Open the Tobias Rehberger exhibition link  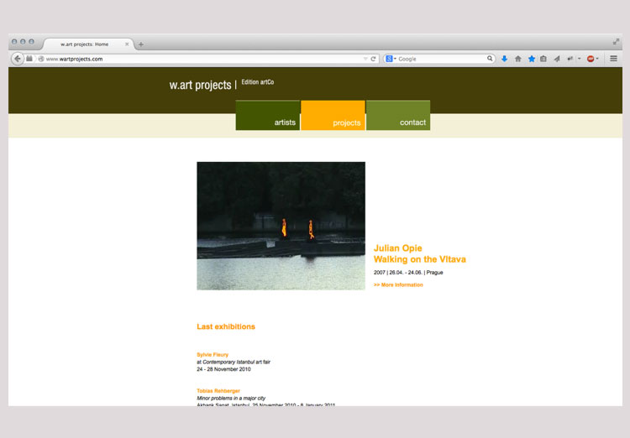(218, 391)
